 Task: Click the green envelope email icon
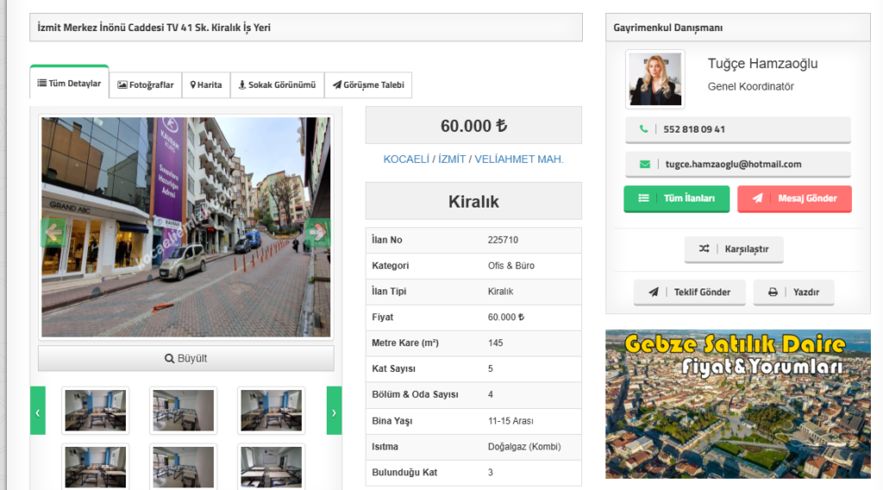(644, 164)
